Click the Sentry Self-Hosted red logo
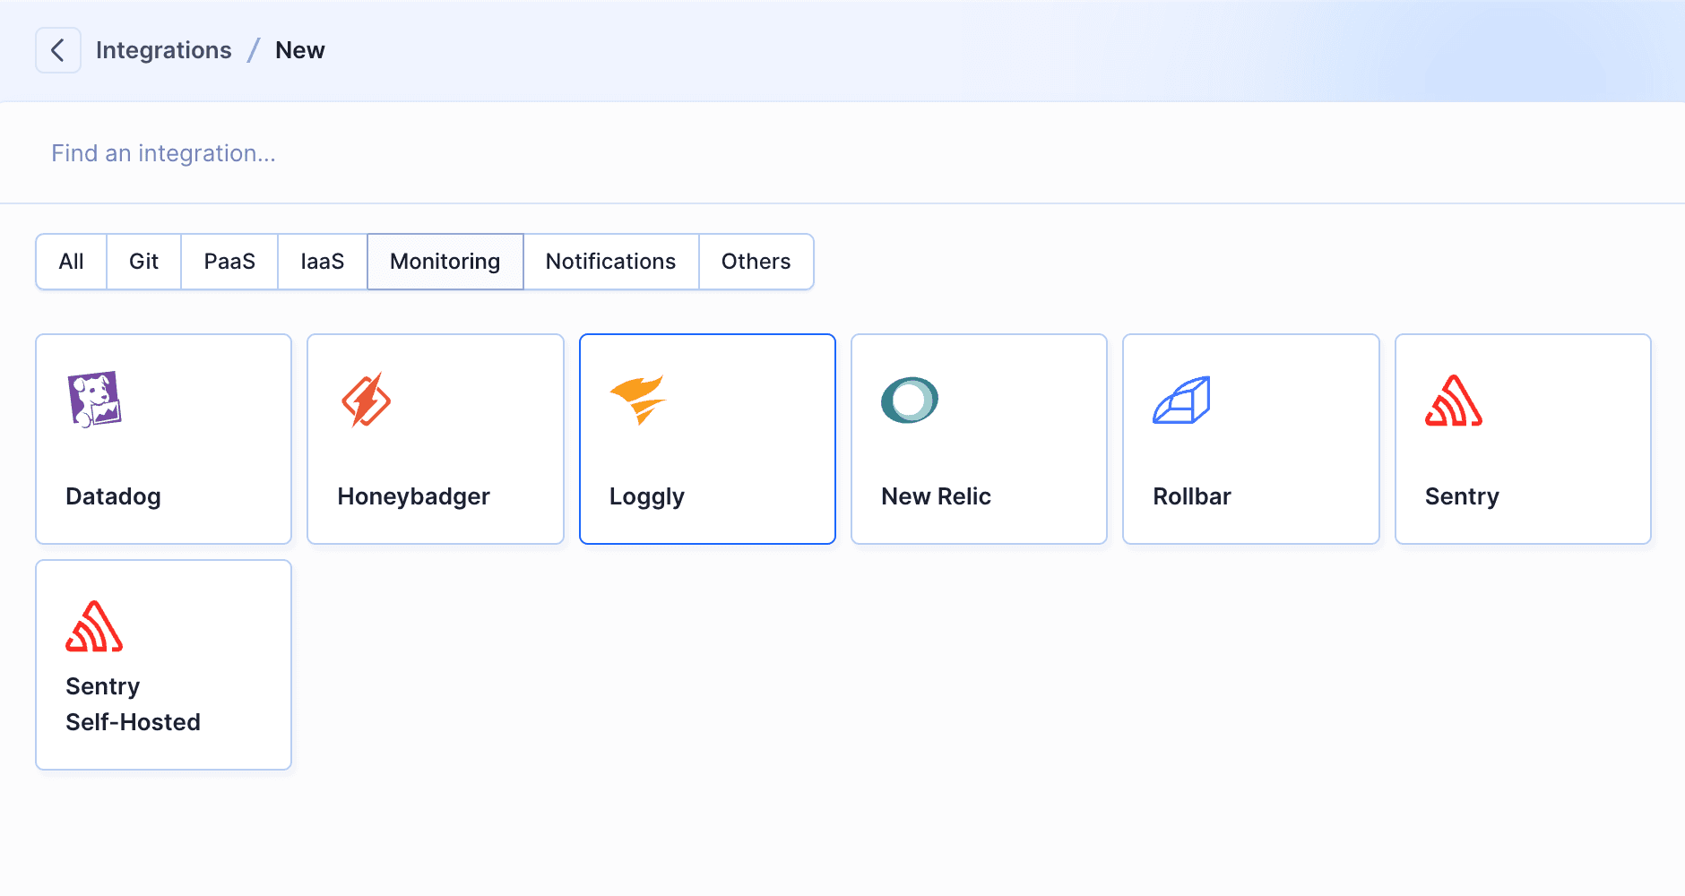Viewport: 1685px width, 896px height. point(94,625)
